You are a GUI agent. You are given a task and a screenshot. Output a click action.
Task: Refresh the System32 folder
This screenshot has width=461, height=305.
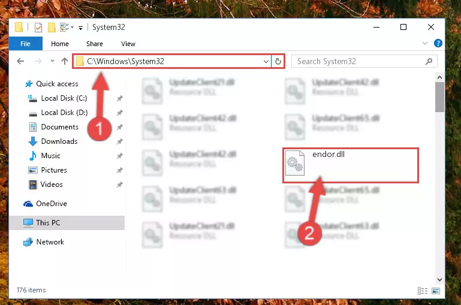pos(278,61)
